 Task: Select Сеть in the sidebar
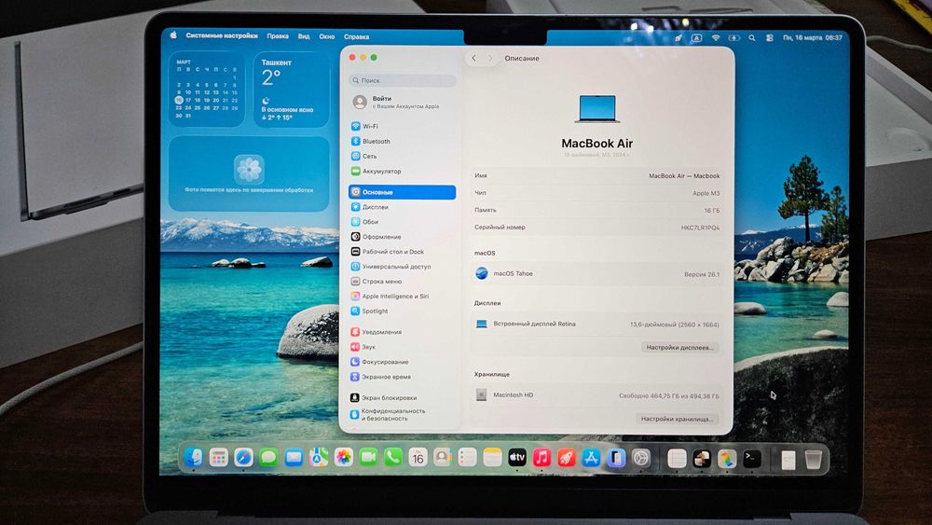click(403, 156)
